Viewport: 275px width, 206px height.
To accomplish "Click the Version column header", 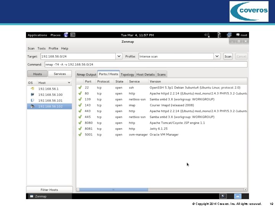I will click(x=198, y=82).
